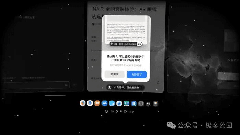The image size is (240, 135).
Task: Open the light blue dock app with badge
Action: (x=112, y=103)
